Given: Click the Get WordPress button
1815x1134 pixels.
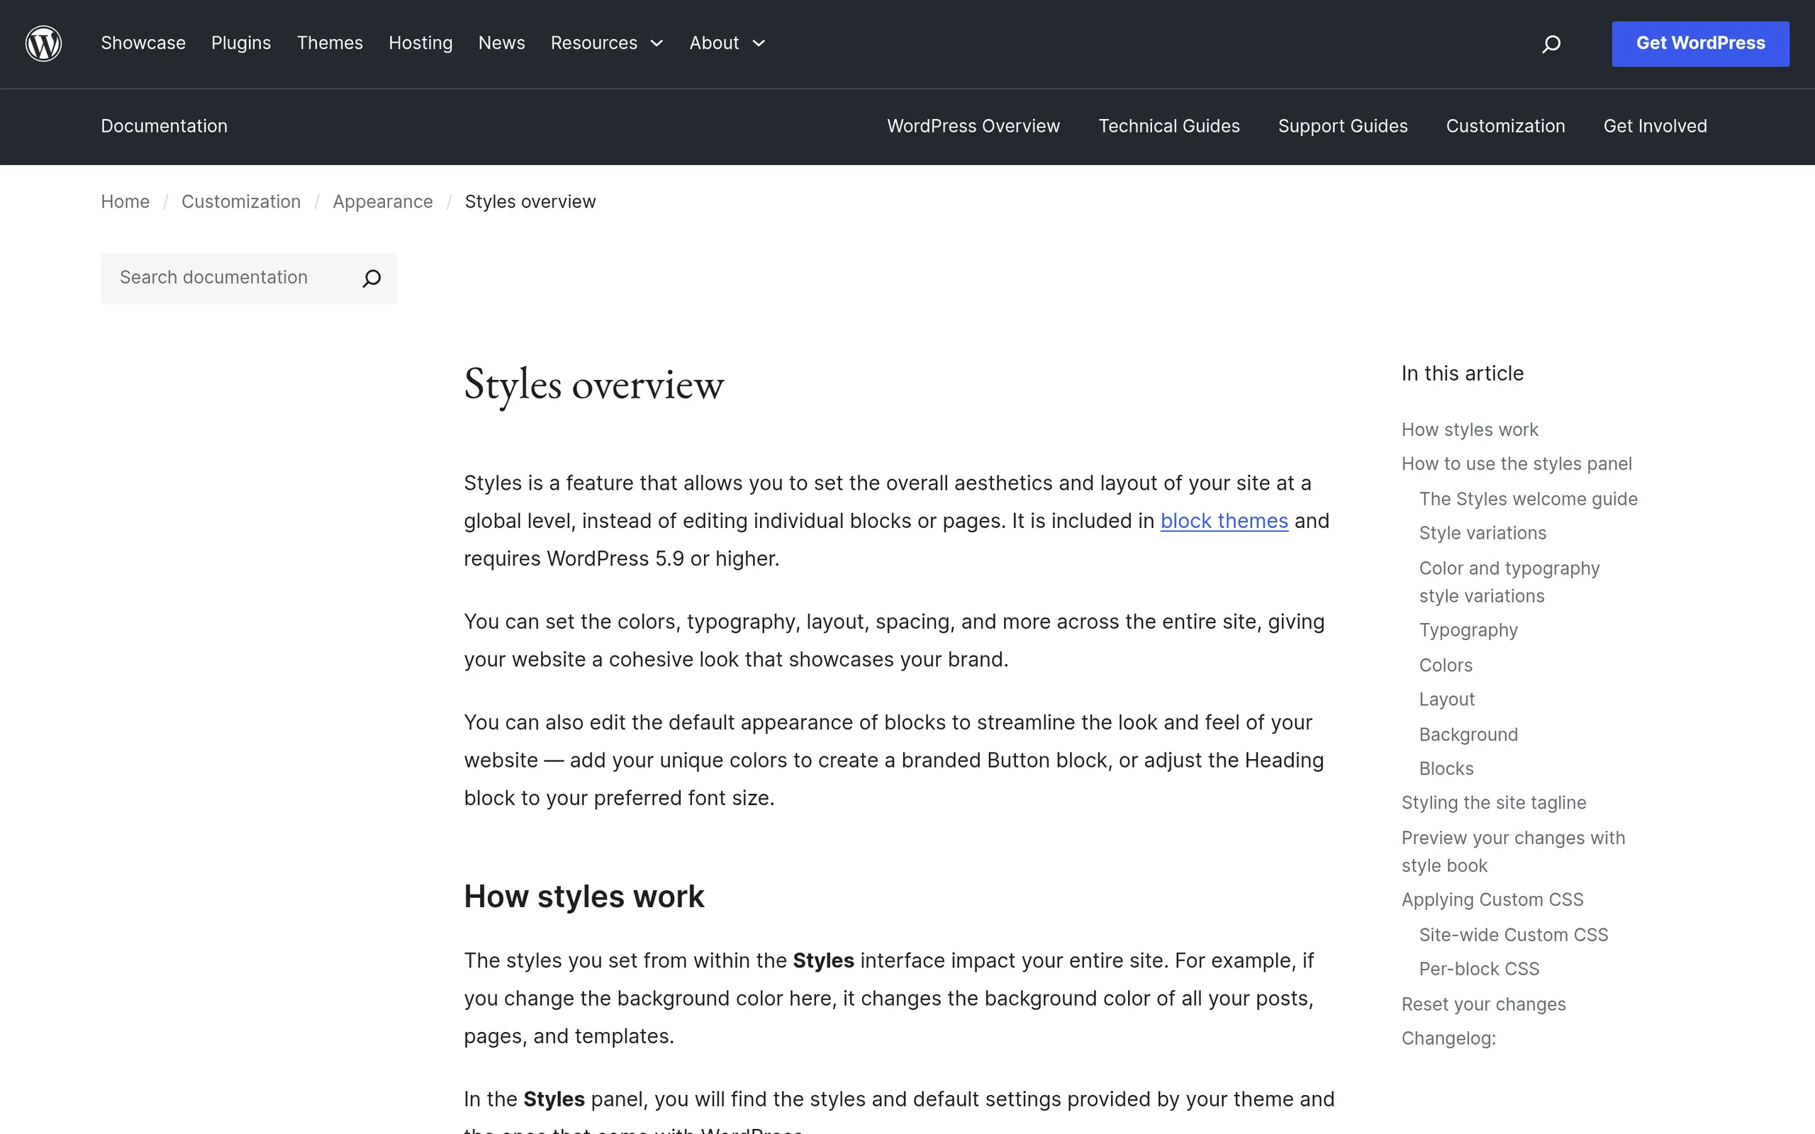Looking at the screenshot, I should click(x=1700, y=43).
